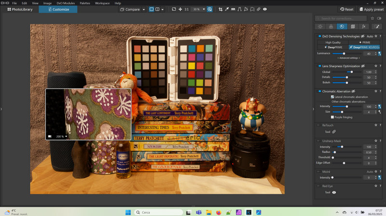Open the Light corrections palette tab
The image size is (386, 216).
pos(320,27)
